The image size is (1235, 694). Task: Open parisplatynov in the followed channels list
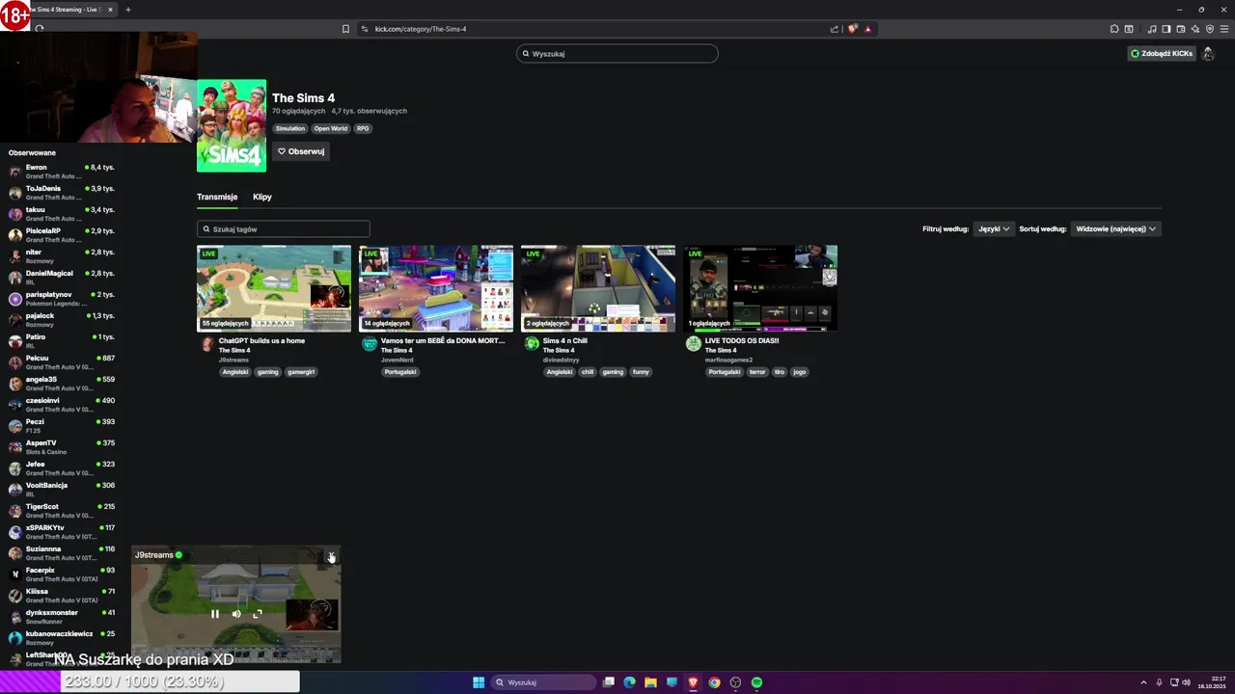pos(62,299)
